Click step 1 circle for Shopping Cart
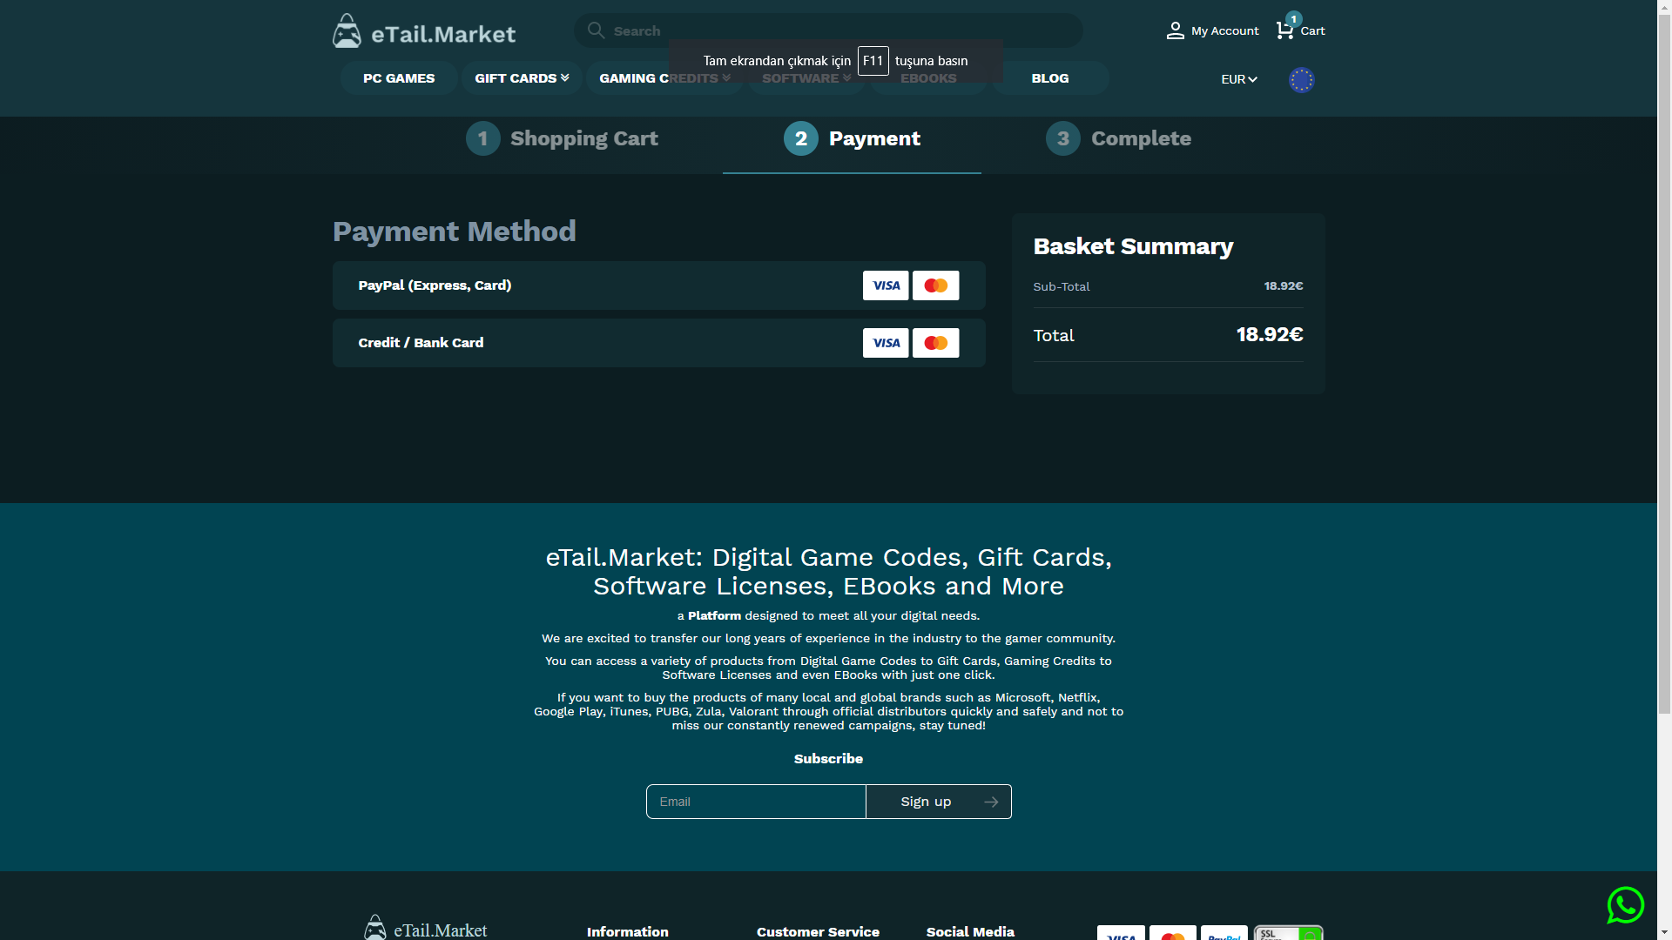The width and height of the screenshot is (1672, 940). (483, 138)
